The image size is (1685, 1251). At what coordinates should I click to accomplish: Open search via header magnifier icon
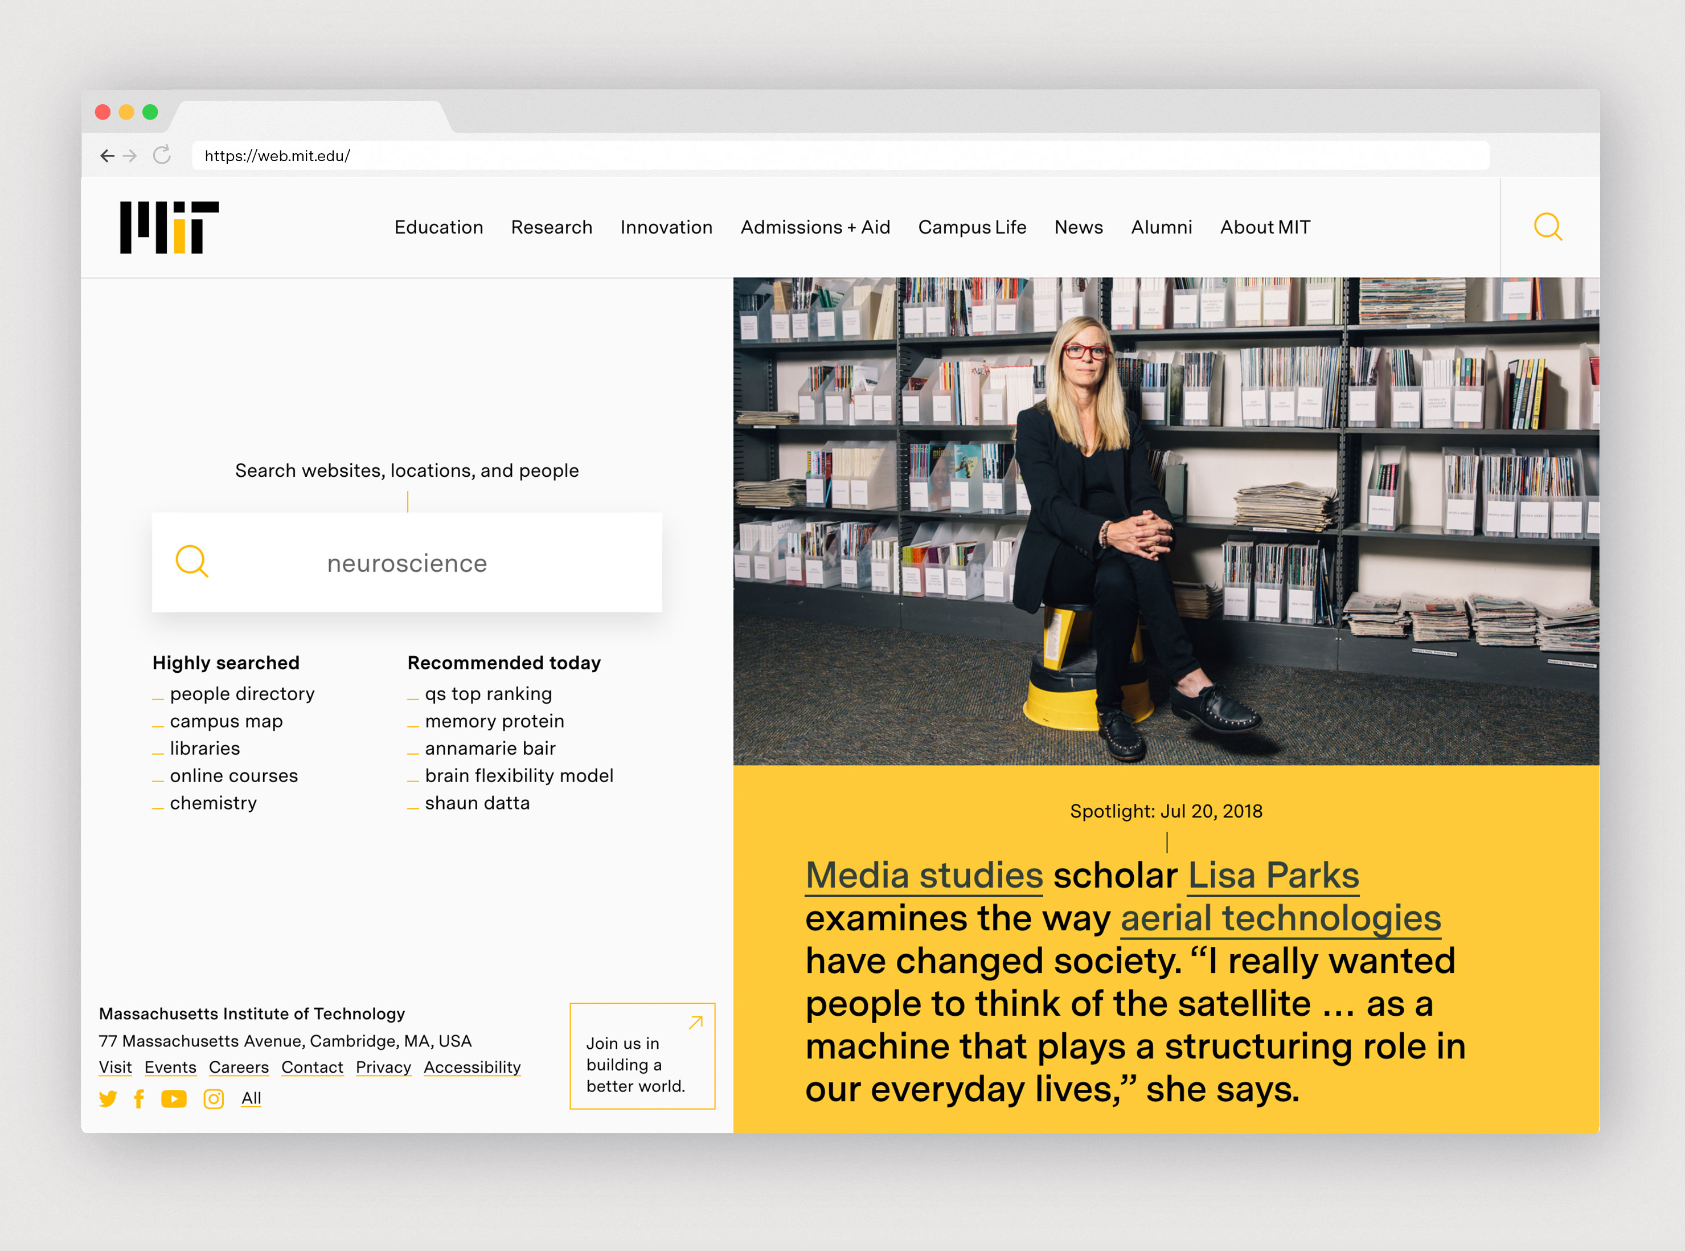point(1547,226)
